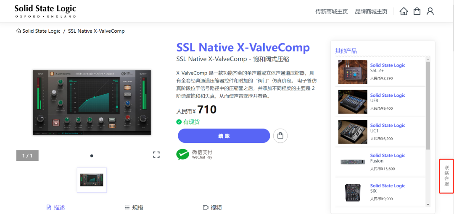Click the WeChat Pay logo
This screenshot has height=214, width=454.
[182, 154]
